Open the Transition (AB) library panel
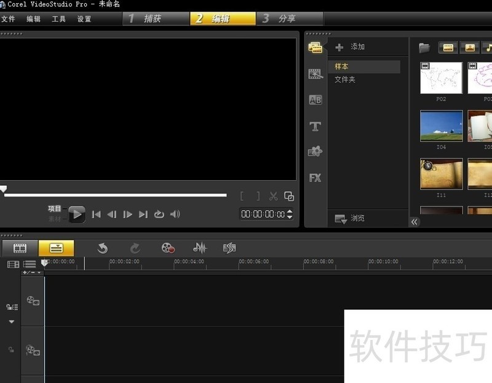The image size is (492, 383). pyautogui.click(x=315, y=100)
